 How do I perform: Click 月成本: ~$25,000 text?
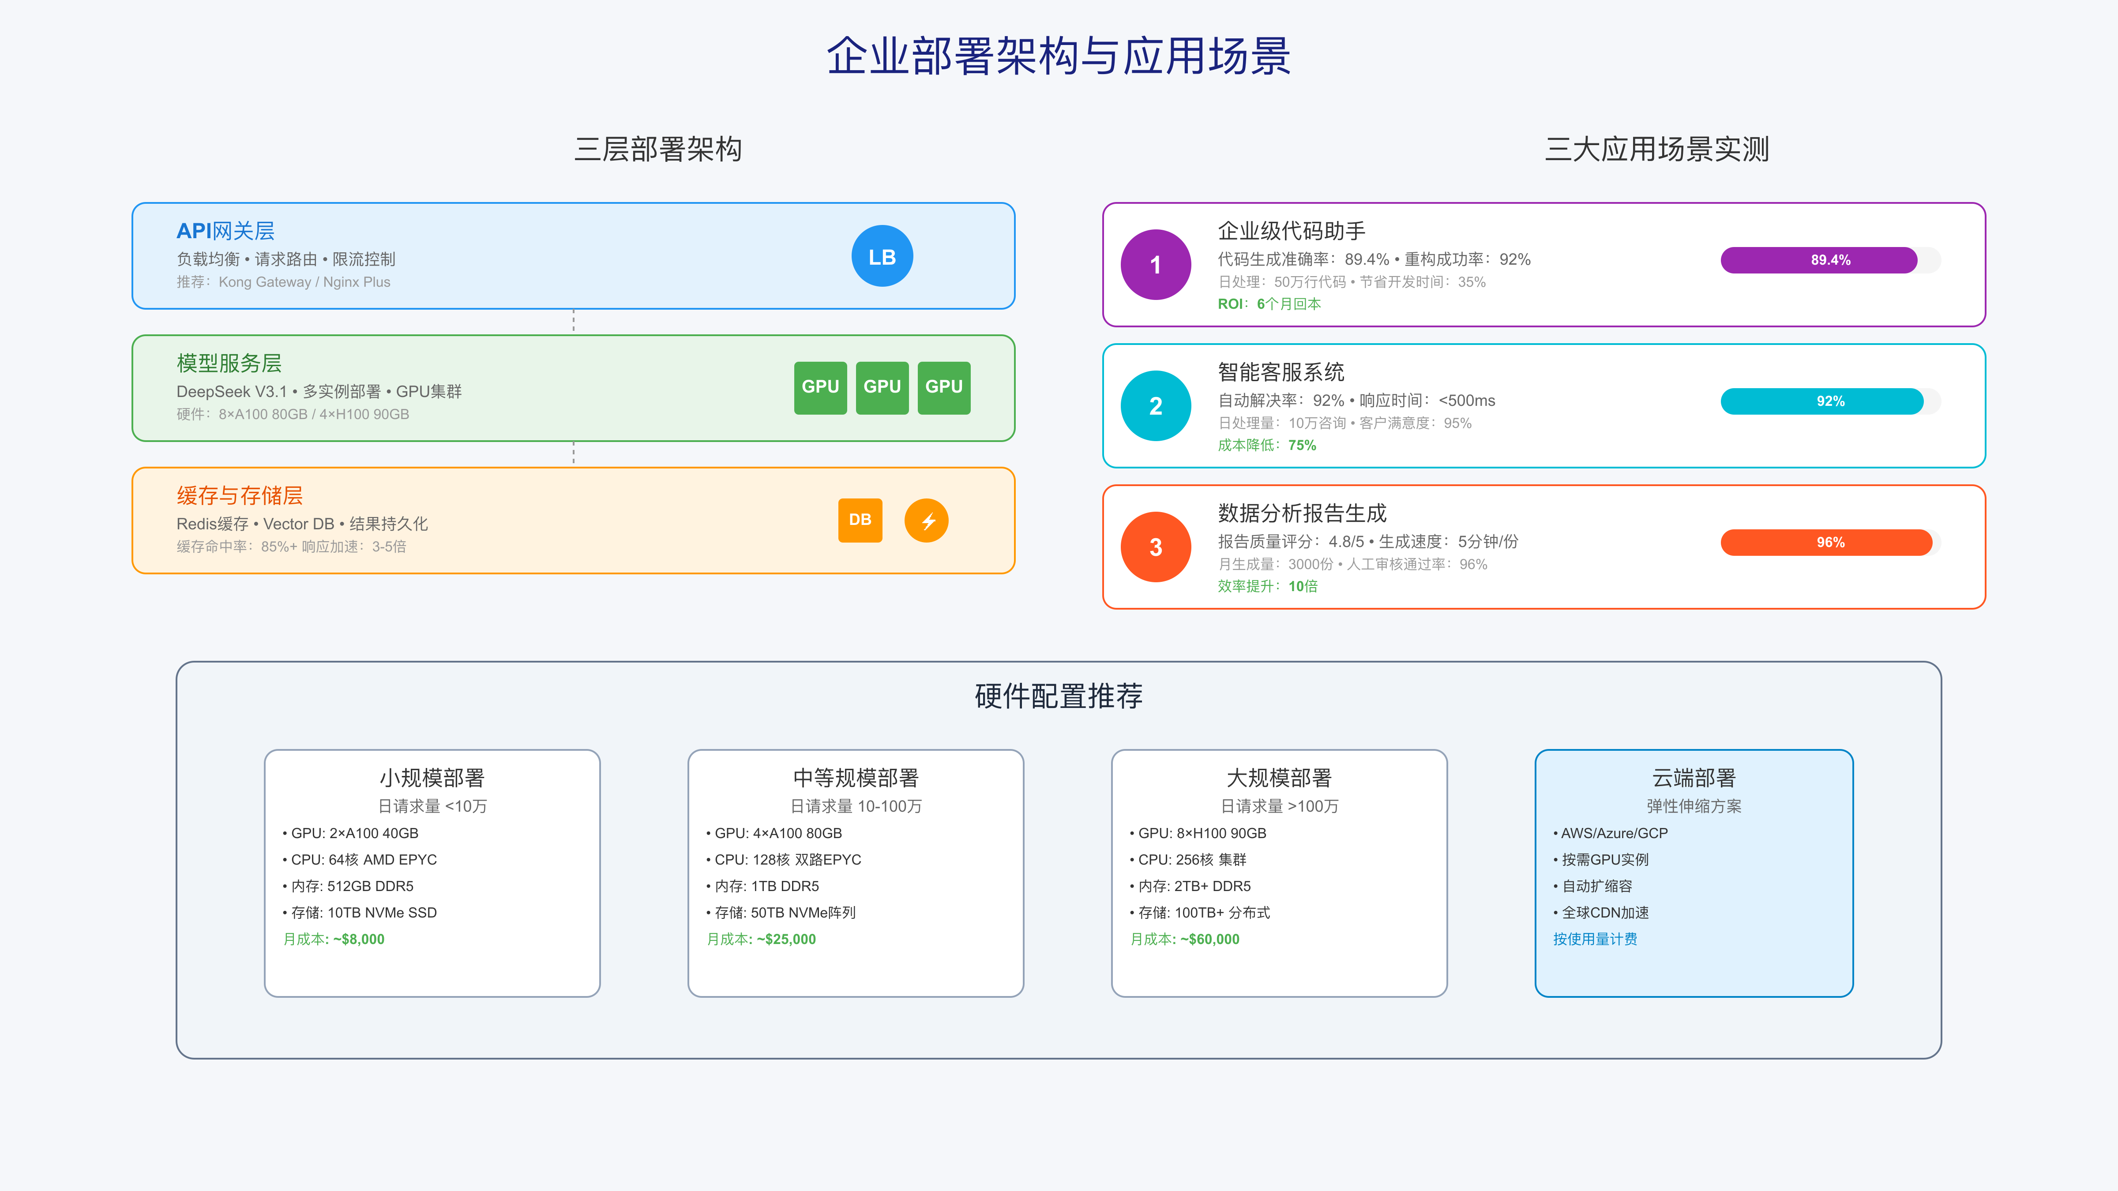761,940
